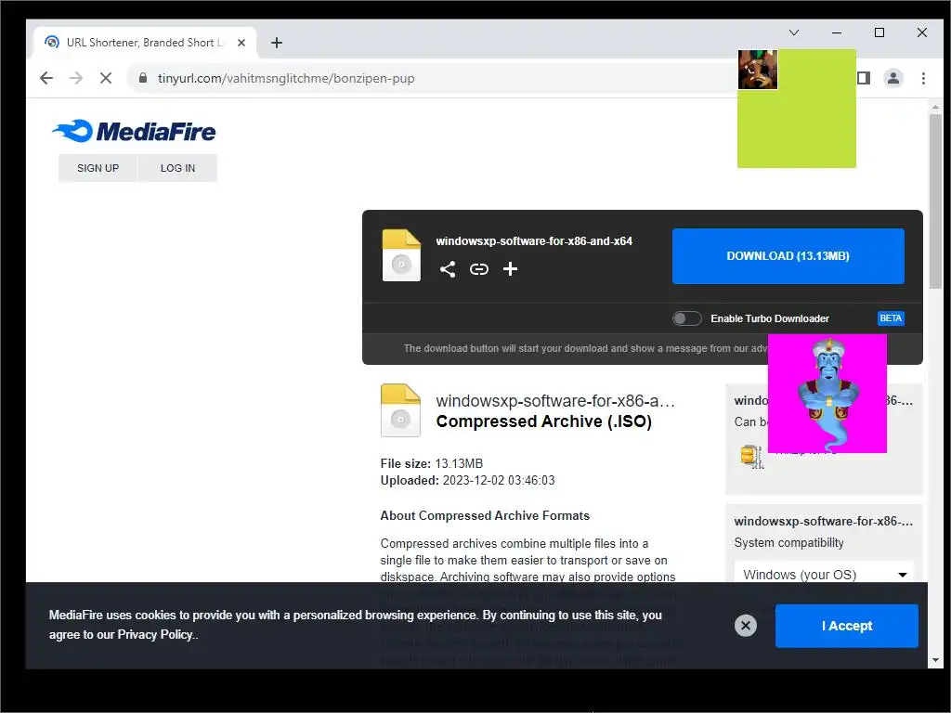Click 'File size: 13.13MB' text
This screenshot has width=951, height=713.
(431, 464)
